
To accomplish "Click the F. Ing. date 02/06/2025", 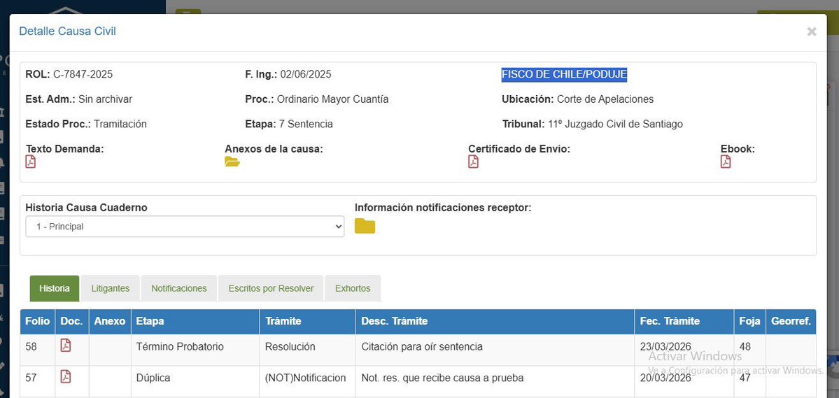I will tap(306, 74).
